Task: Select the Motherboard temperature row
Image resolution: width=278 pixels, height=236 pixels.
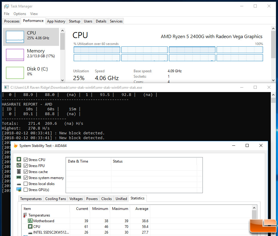Action: (86, 221)
